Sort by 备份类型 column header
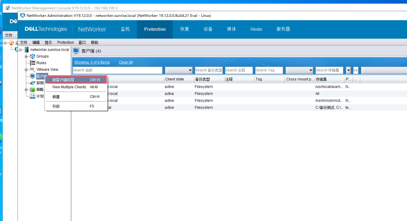 209,79
